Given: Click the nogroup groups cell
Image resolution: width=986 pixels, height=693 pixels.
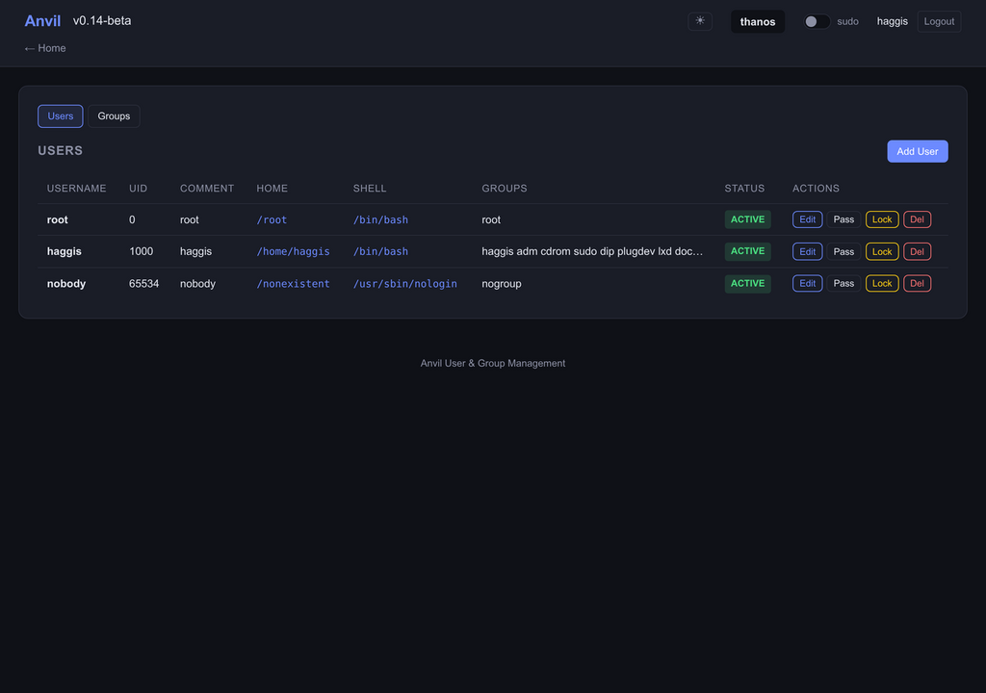Looking at the screenshot, I should click(x=501, y=284).
